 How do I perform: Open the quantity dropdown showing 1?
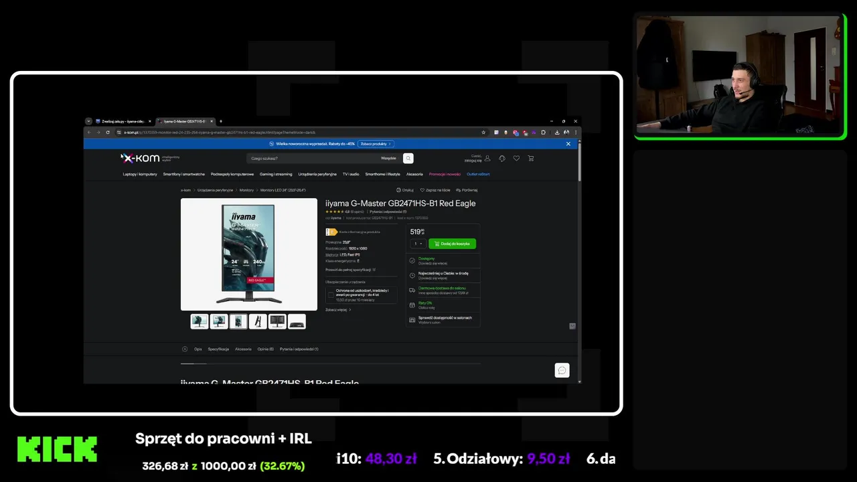418,244
